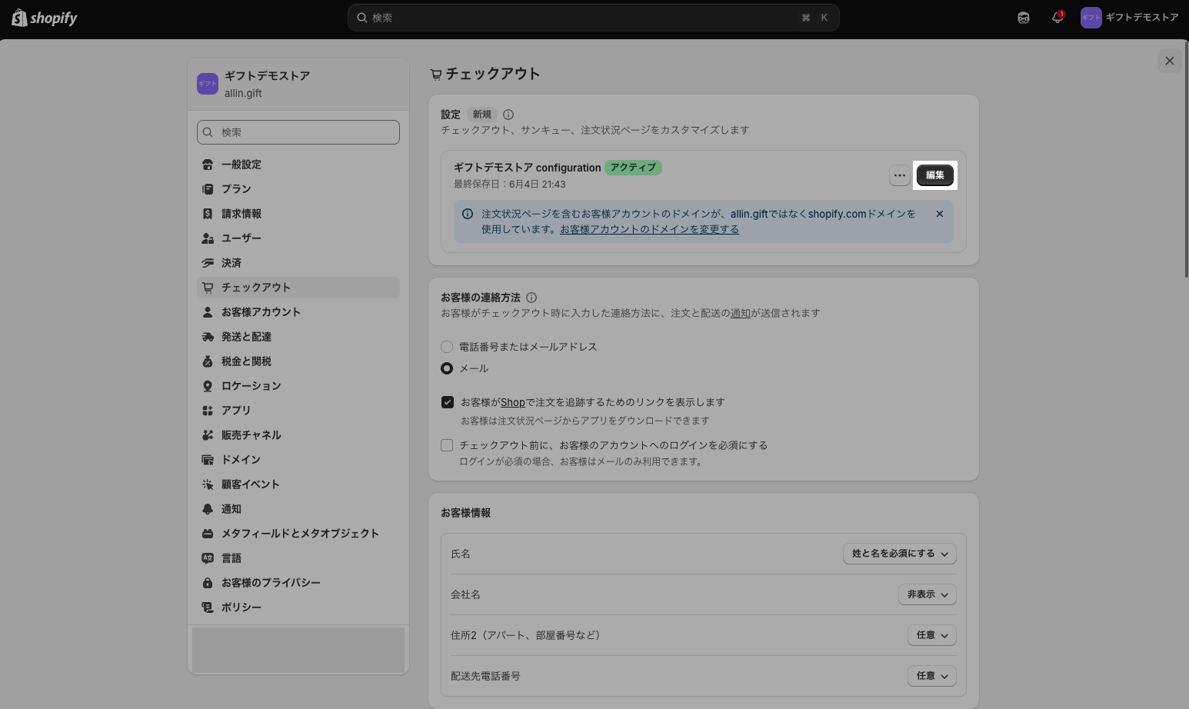Viewport: 1189px width, 709px height.
Task: Open the three-dots menu for configuration
Action: (x=899, y=175)
